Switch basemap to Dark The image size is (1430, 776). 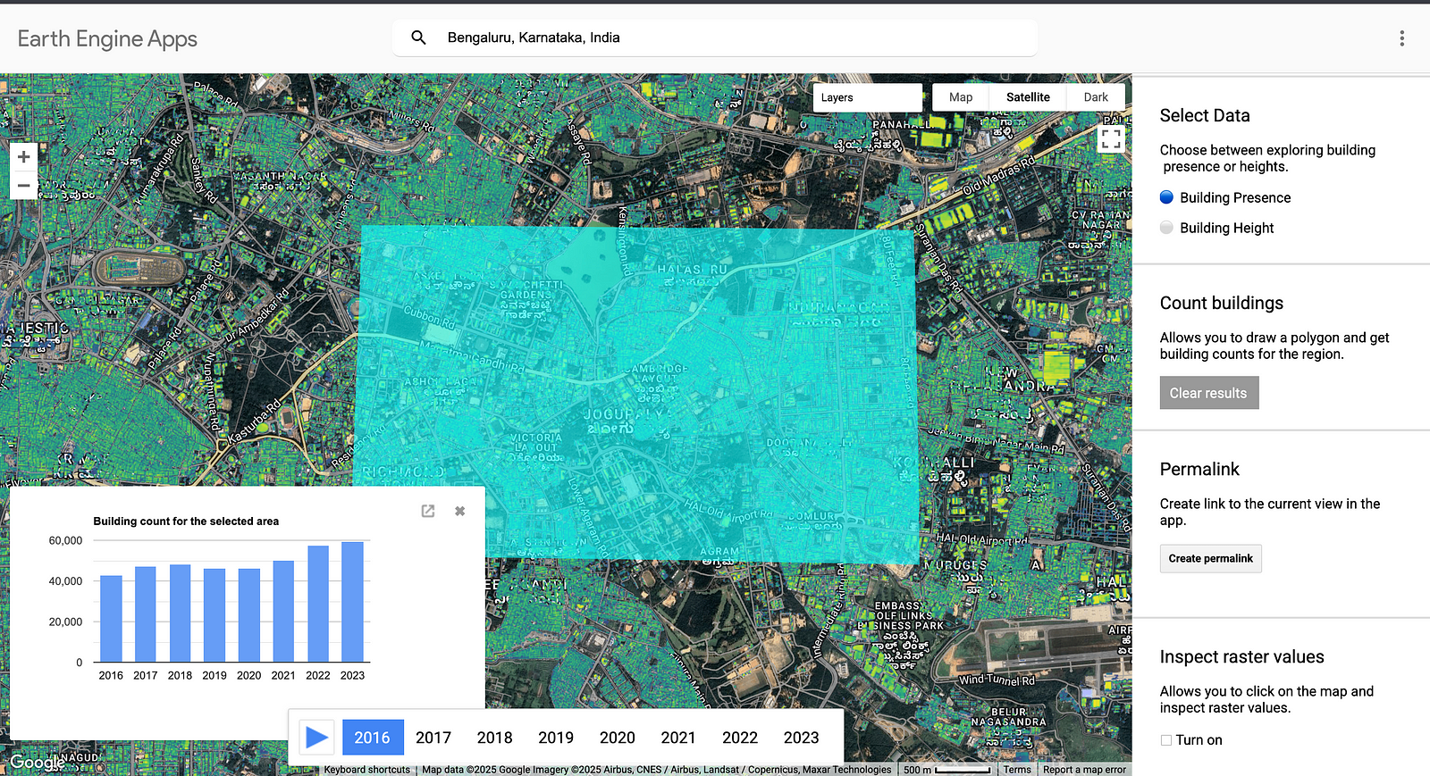pyautogui.click(x=1096, y=97)
